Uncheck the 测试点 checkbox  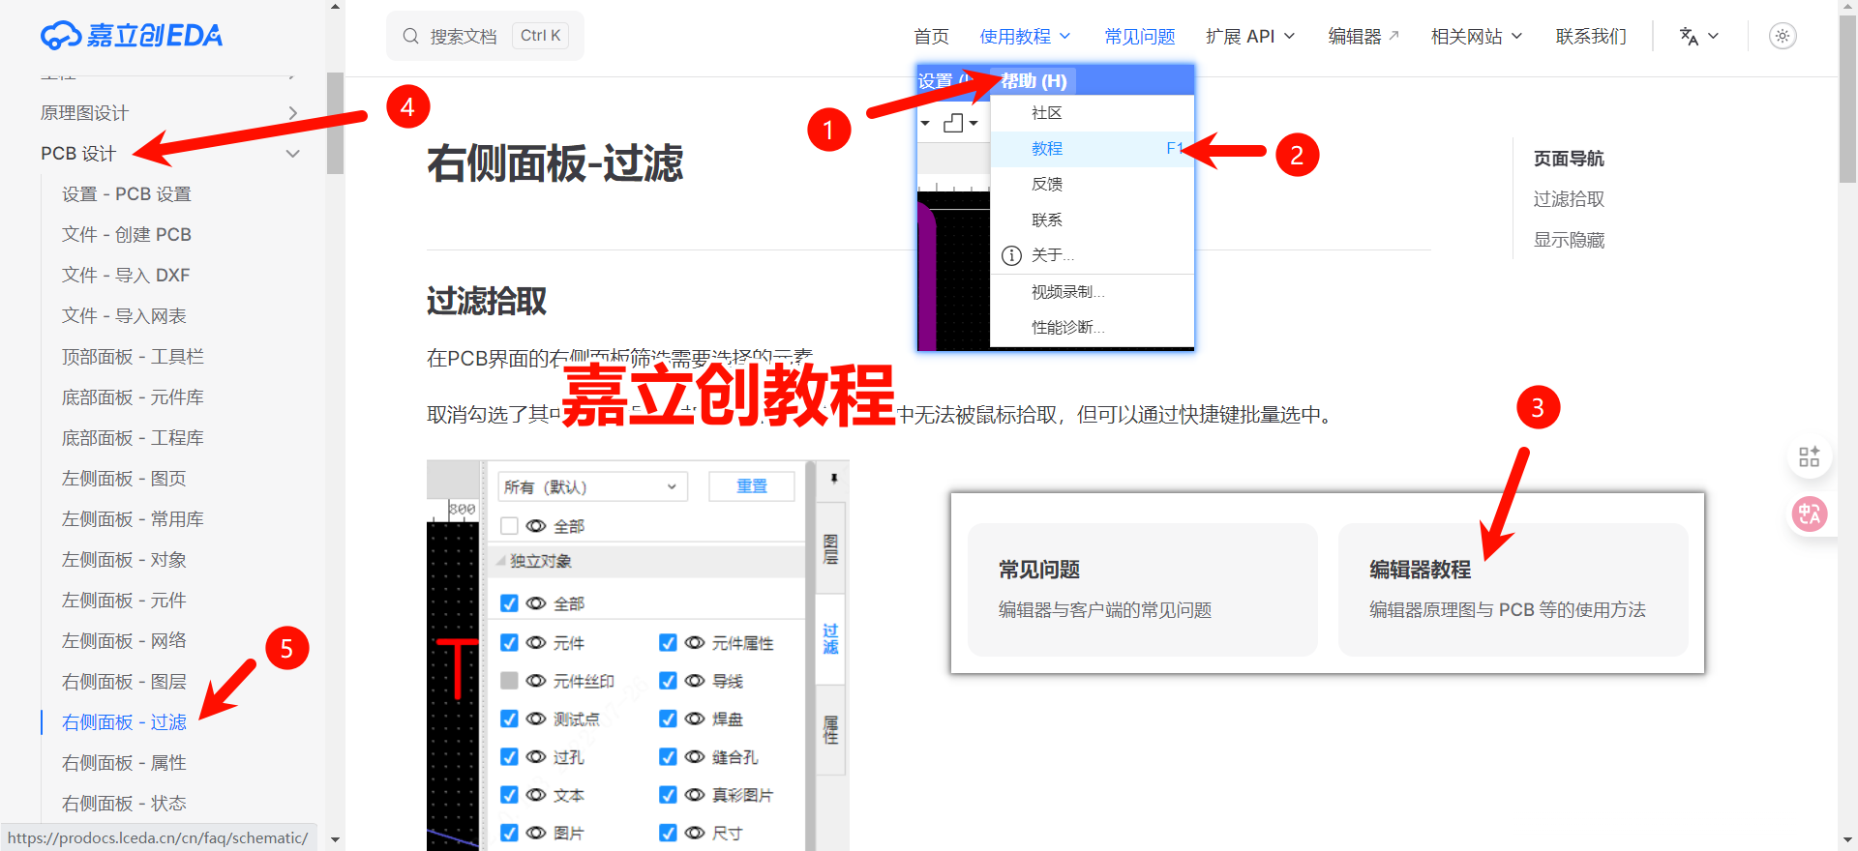coord(509,719)
